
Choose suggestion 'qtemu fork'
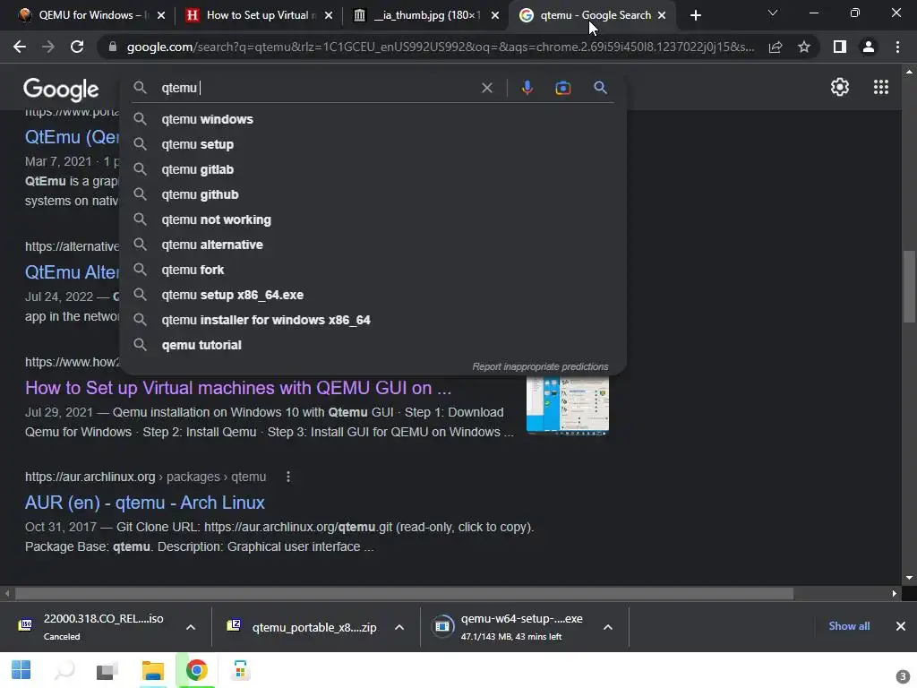tap(373, 271)
